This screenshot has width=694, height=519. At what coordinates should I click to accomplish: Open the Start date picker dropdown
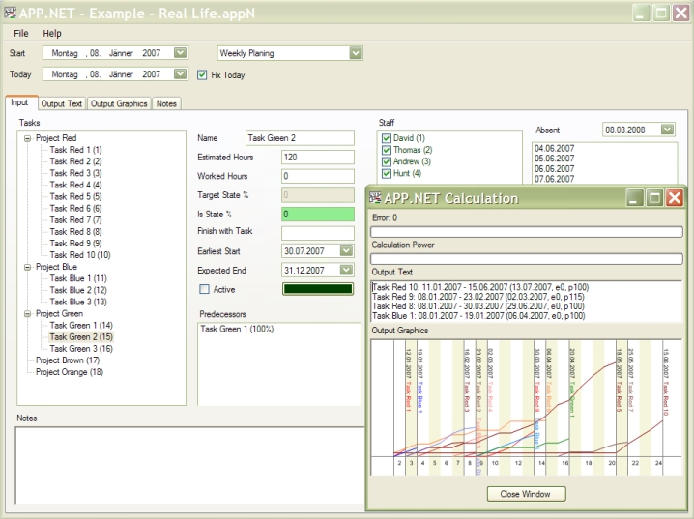tap(181, 53)
